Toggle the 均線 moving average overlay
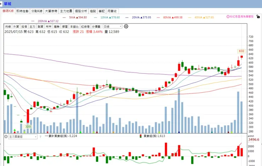This screenshot has height=166, width=262. 8,27
